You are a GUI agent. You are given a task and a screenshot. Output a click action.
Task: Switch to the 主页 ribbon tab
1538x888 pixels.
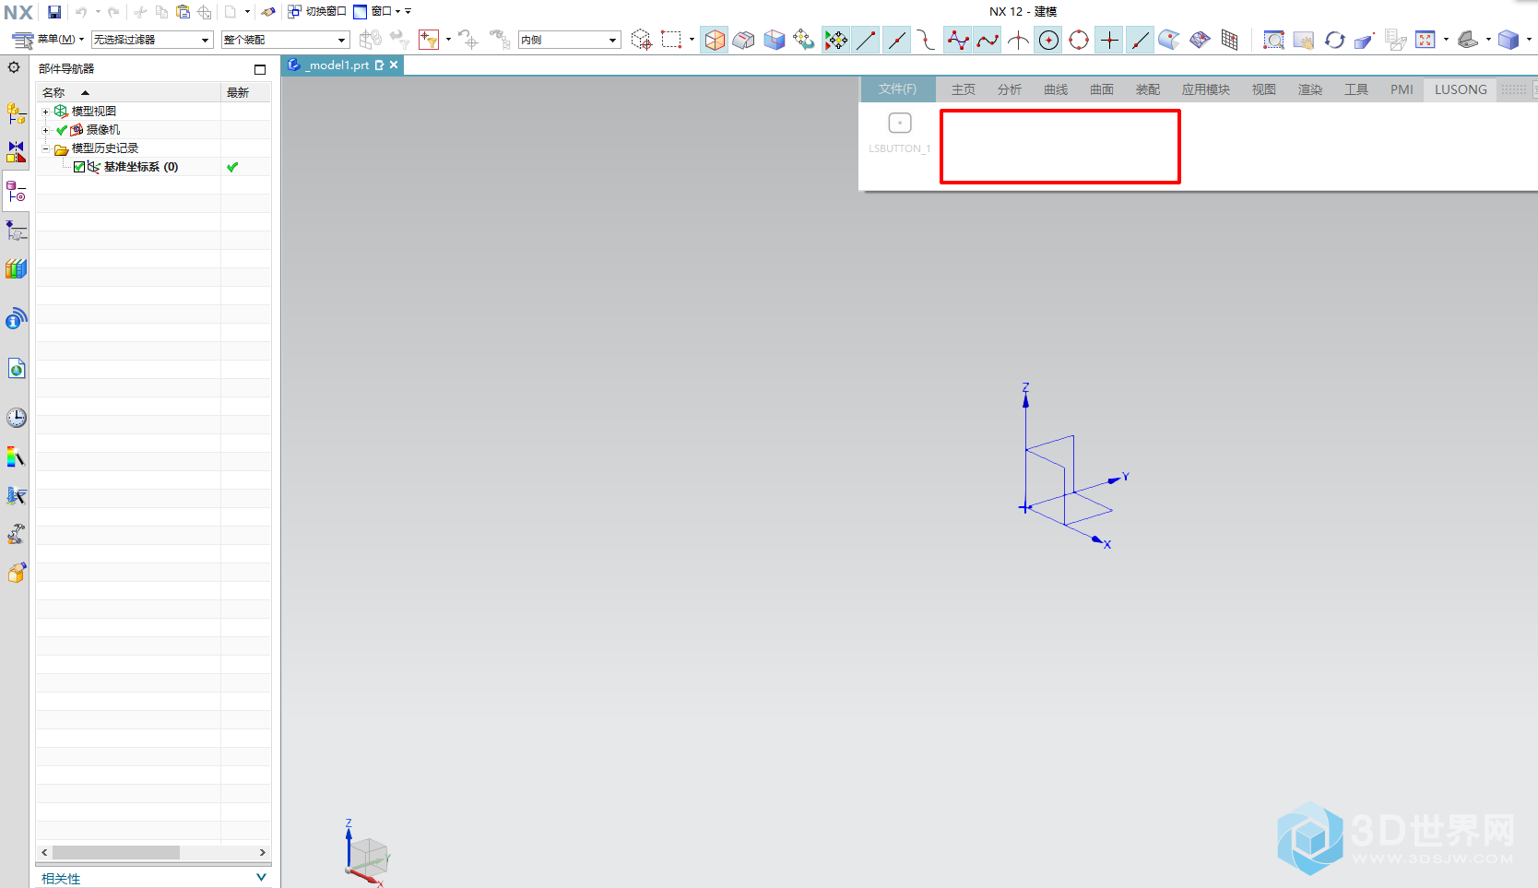[x=964, y=89]
